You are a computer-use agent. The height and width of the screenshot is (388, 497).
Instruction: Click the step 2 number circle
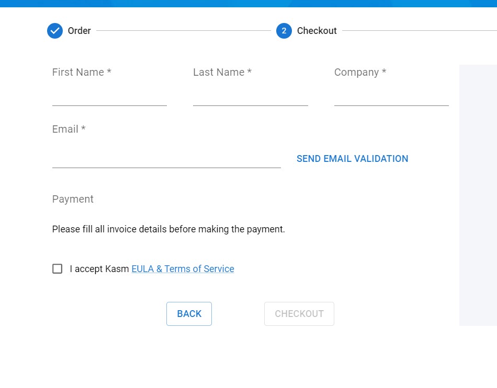(284, 31)
